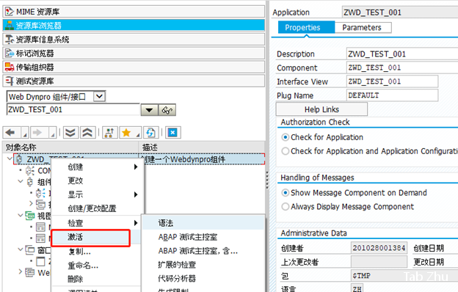Image resolution: width=458 pixels, height=292 pixels.
Task: Open the MIME 资源库 browser
Action: point(134,12)
